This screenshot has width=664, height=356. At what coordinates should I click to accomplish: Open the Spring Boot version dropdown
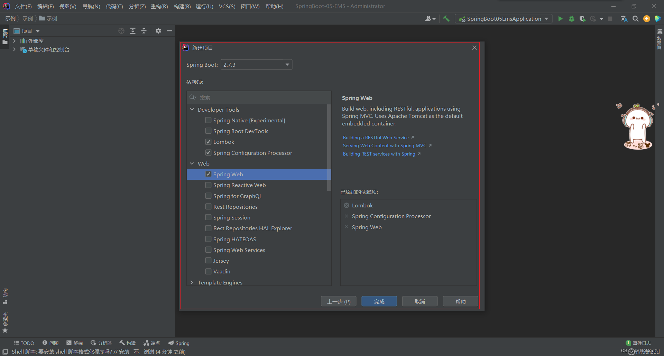point(256,65)
